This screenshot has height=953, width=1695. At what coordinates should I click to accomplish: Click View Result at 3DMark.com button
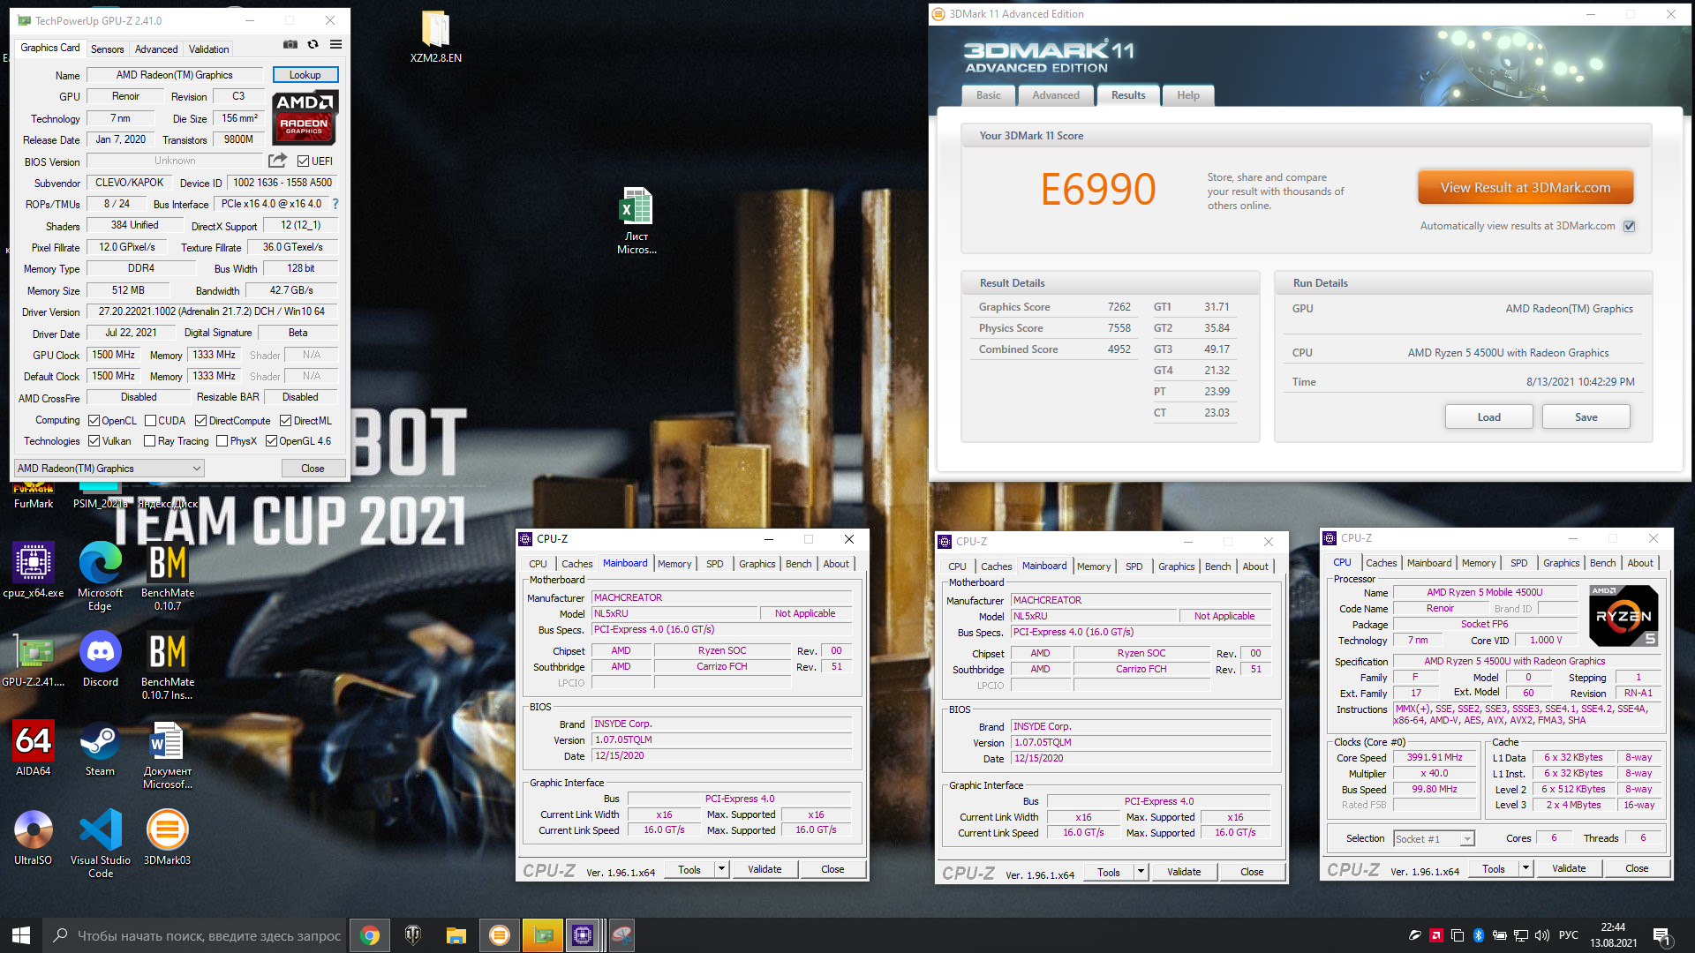click(1525, 188)
